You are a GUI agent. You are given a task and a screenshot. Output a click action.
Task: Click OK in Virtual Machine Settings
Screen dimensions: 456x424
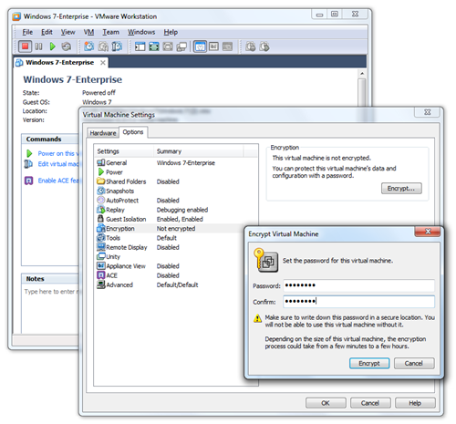pos(326,403)
